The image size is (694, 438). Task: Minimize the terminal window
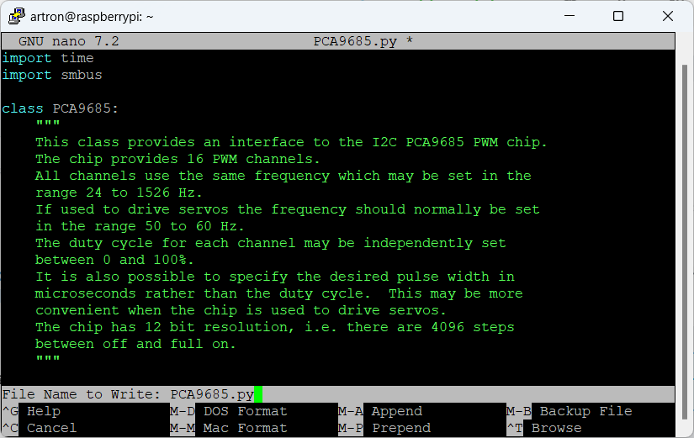point(570,16)
